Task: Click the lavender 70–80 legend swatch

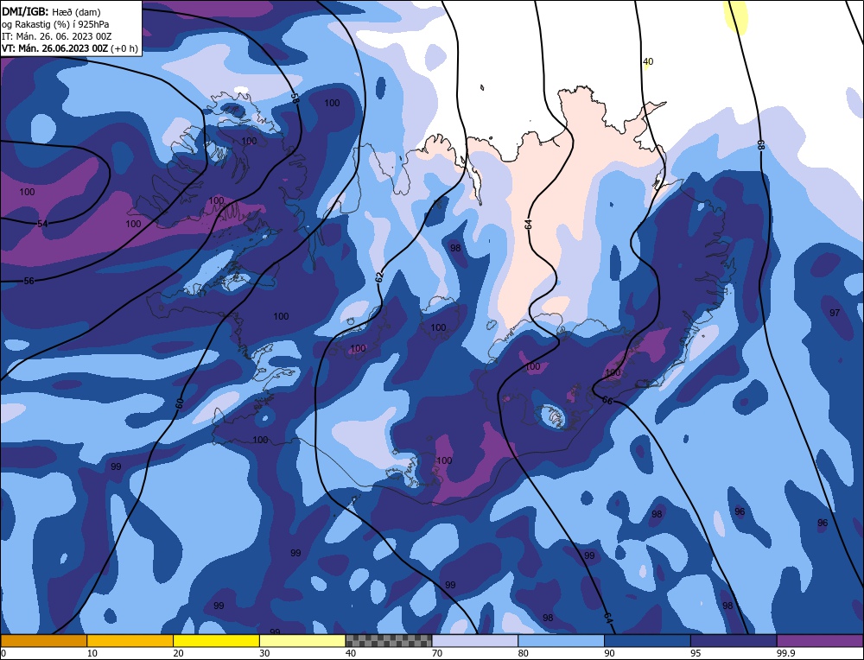Action: coord(475,640)
